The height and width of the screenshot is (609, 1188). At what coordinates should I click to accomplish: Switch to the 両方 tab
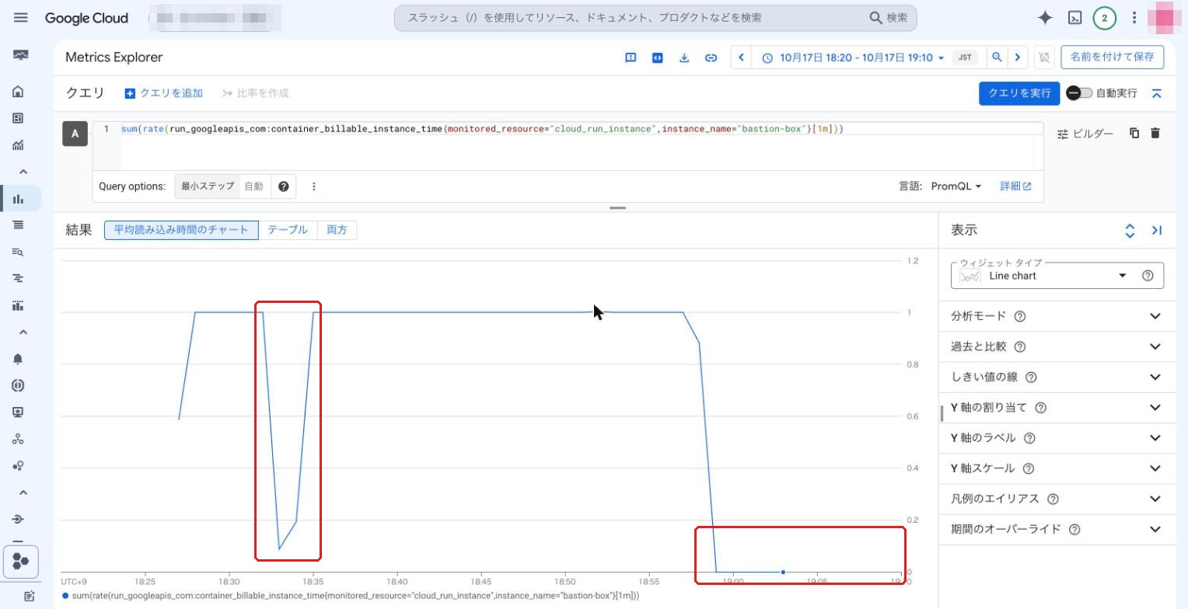point(337,230)
